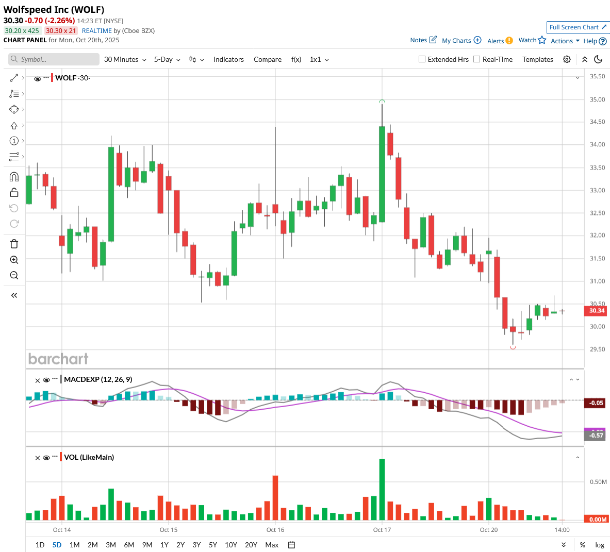
Task: Open the Templates menu
Action: (x=537, y=59)
